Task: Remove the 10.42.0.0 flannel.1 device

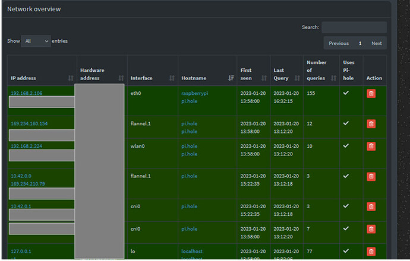Action: click(371, 176)
